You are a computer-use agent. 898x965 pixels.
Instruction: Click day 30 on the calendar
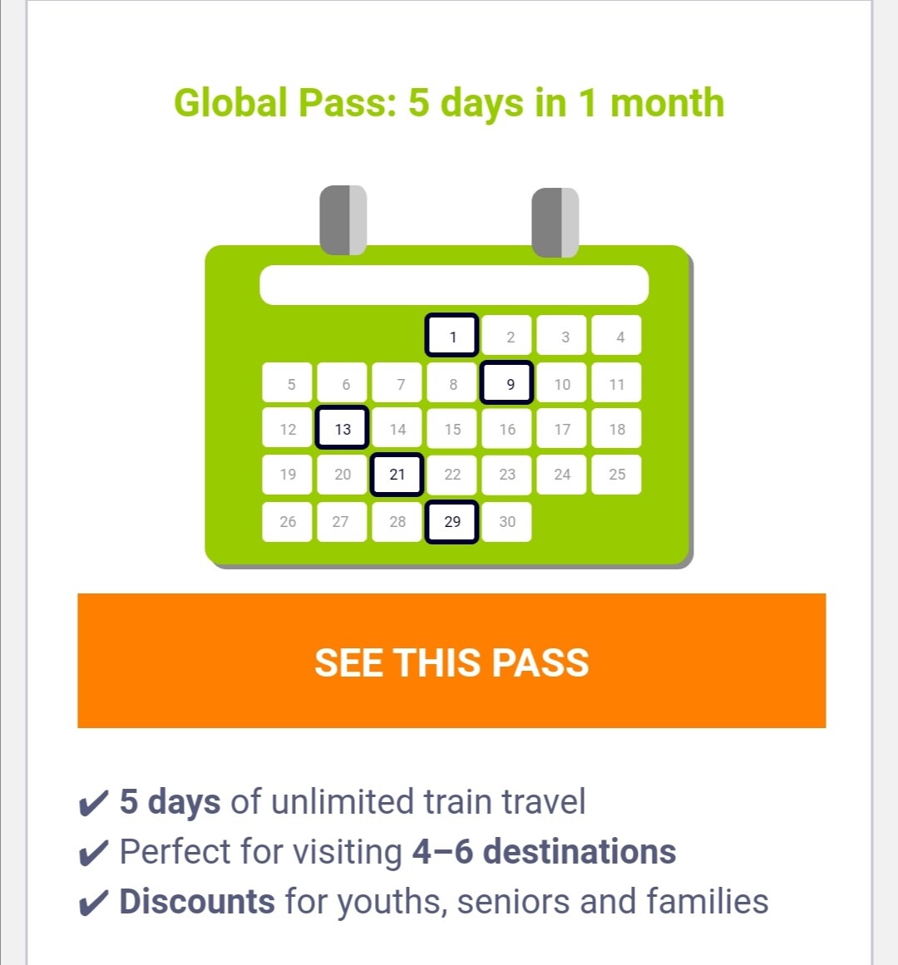tap(507, 521)
